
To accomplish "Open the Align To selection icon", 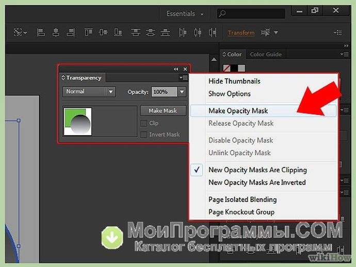I will pos(21,32).
